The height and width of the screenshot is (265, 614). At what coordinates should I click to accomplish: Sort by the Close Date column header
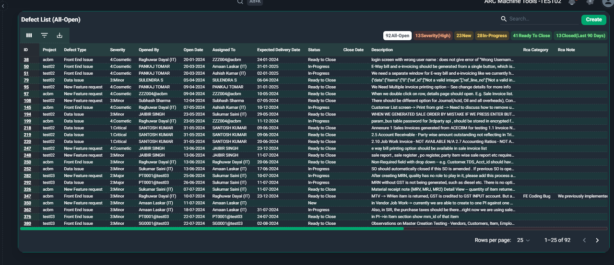(354, 50)
